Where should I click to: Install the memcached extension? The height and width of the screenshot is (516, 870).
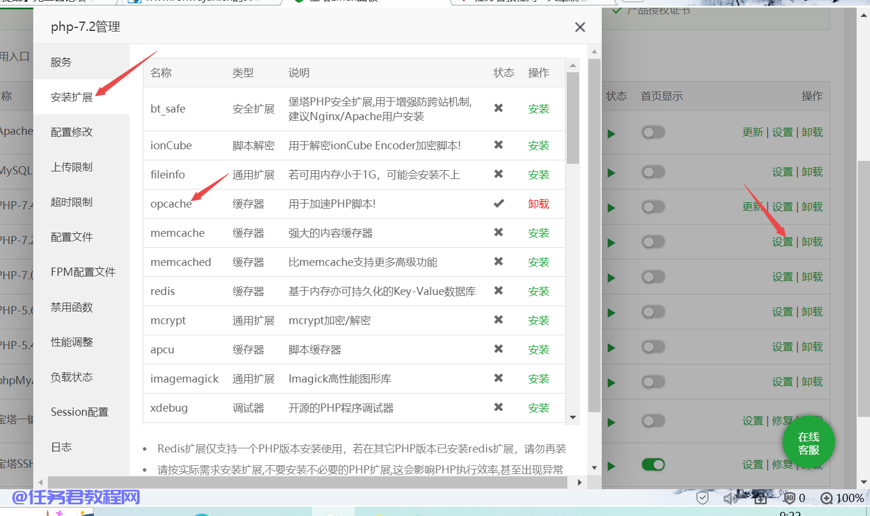pyautogui.click(x=538, y=262)
